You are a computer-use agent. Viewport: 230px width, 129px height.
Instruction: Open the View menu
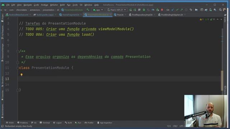tap(19, 5)
